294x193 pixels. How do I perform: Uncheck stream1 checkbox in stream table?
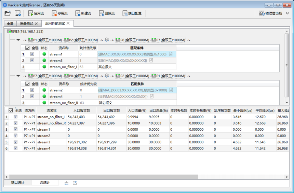point(32,54)
